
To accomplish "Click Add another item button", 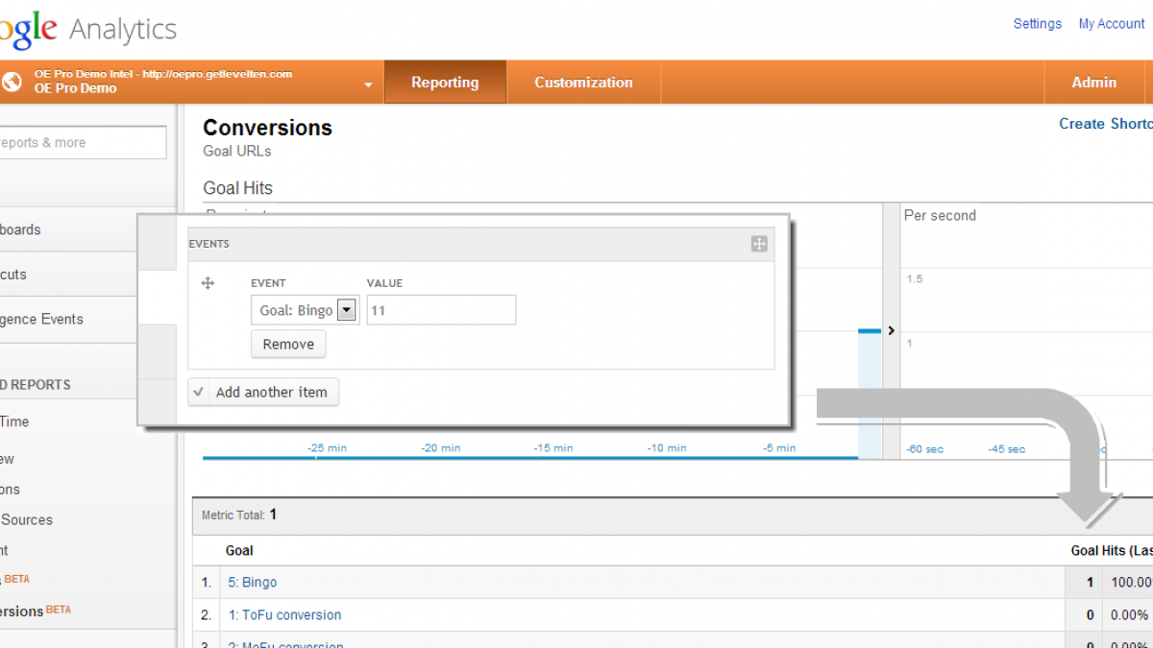I will (263, 393).
